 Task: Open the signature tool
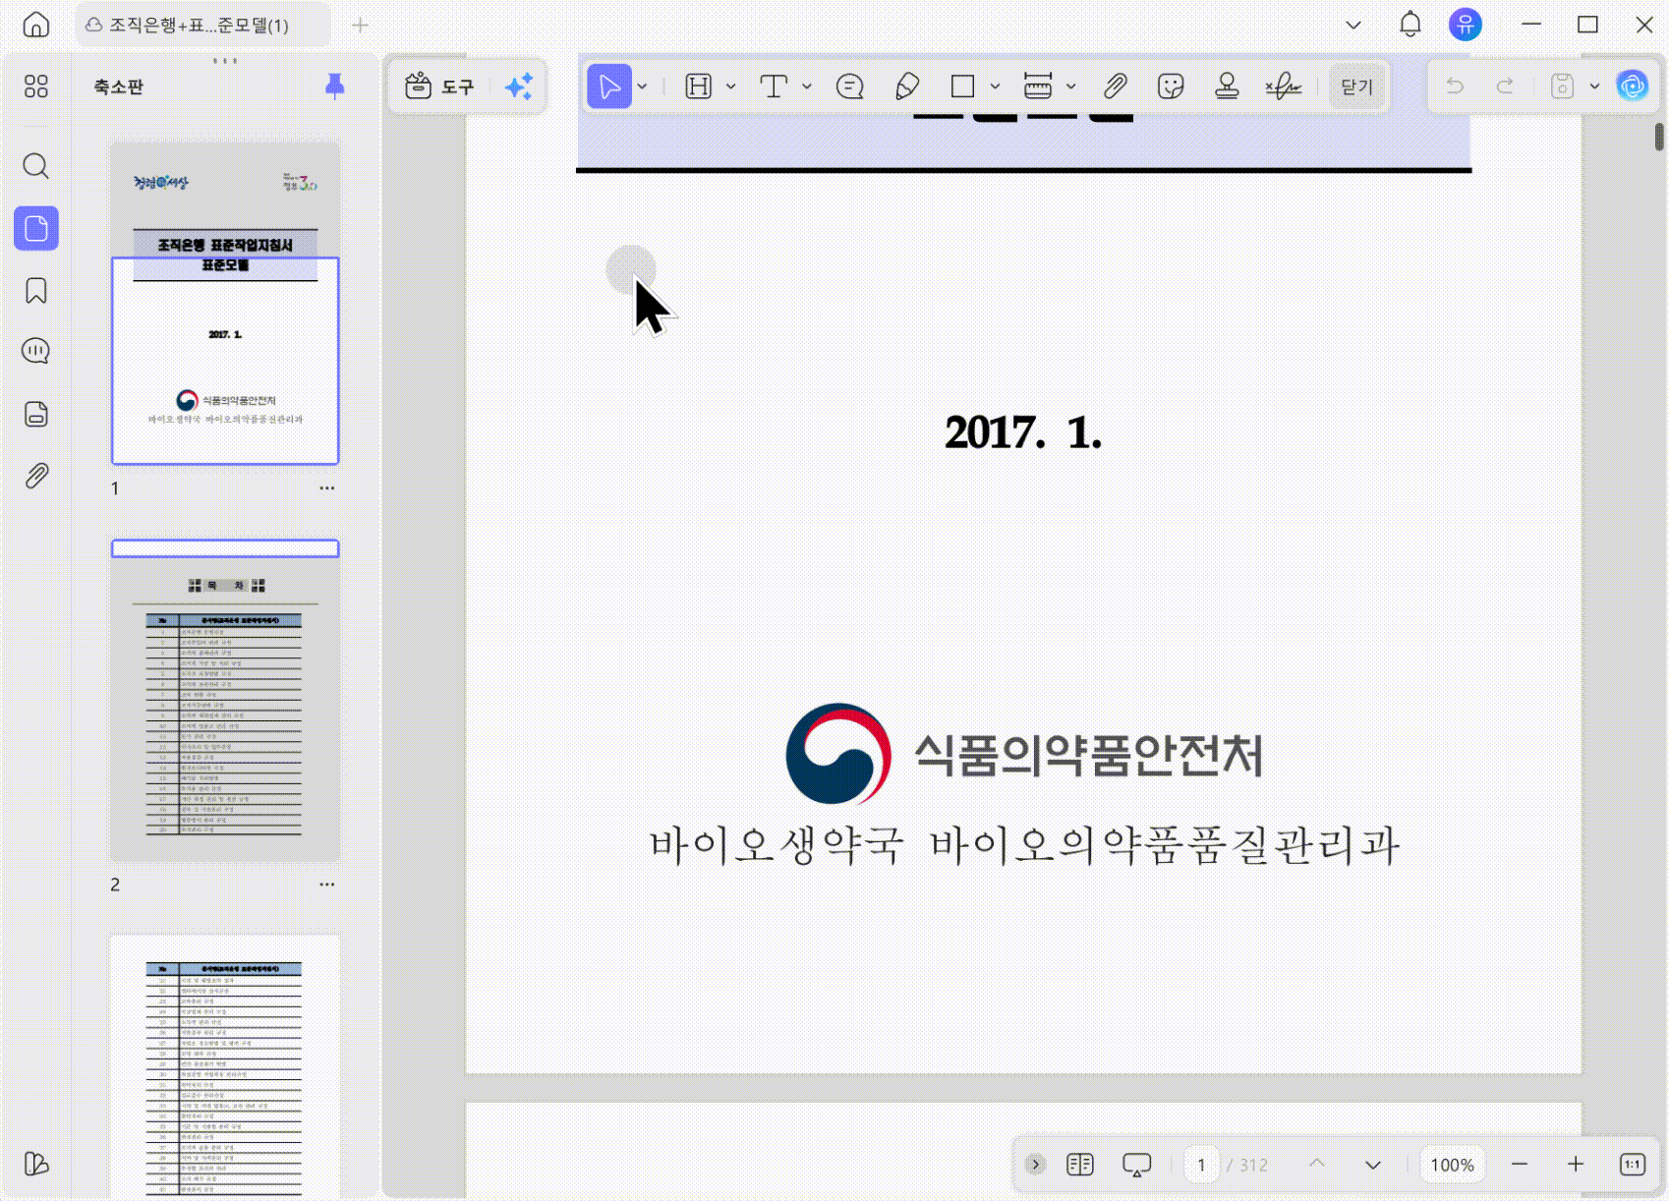pyautogui.click(x=1284, y=86)
